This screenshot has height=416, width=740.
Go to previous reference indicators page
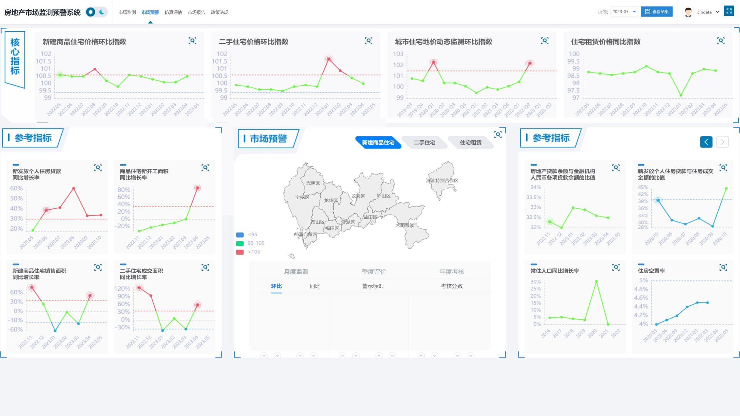coord(706,142)
